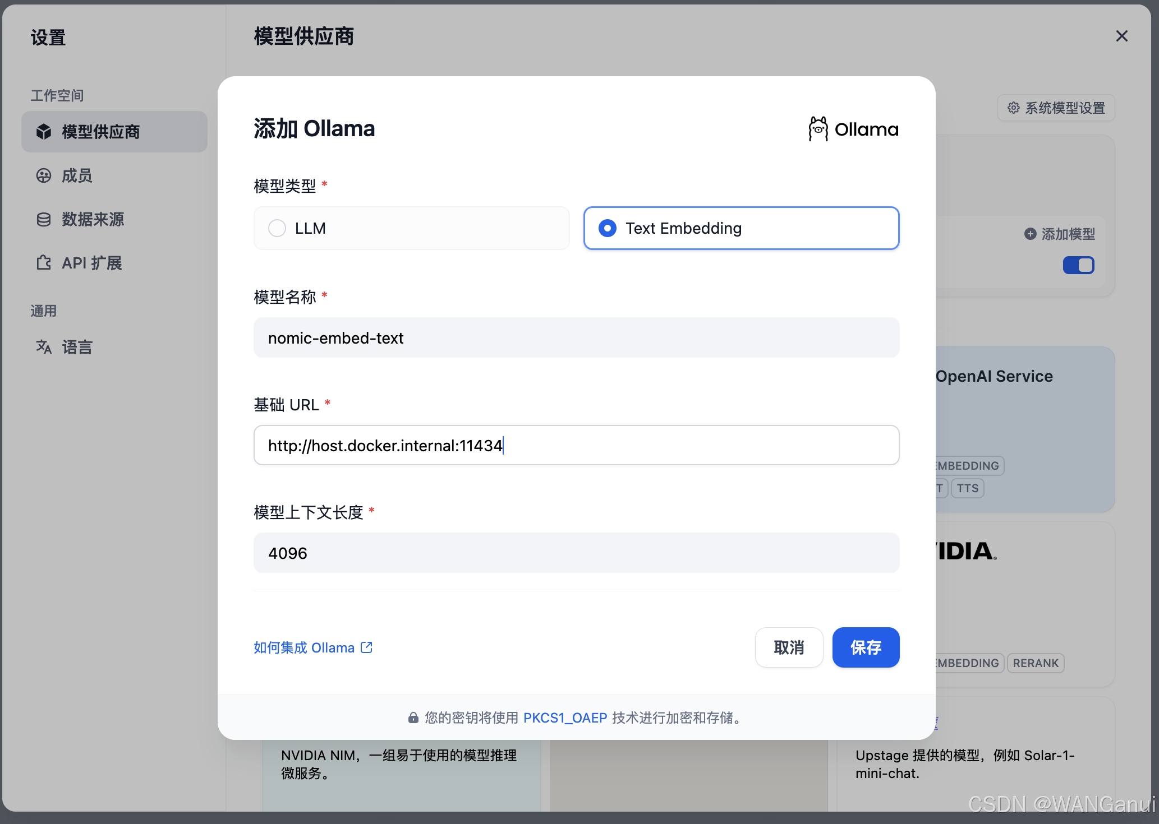
Task: Select the Text Embedding radio option
Action: pos(608,228)
